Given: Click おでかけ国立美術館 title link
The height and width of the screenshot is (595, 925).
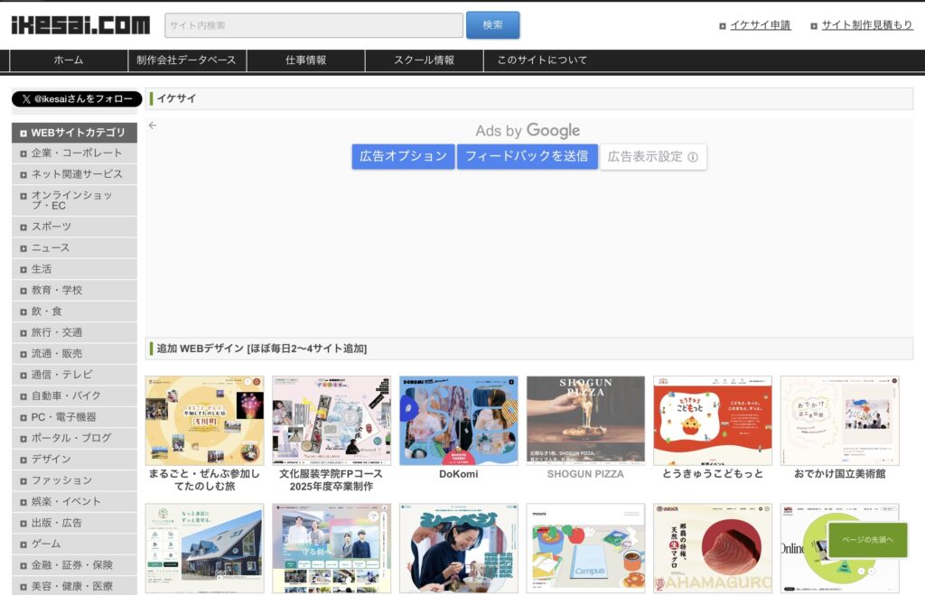Looking at the screenshot, I should click(839, 474).
